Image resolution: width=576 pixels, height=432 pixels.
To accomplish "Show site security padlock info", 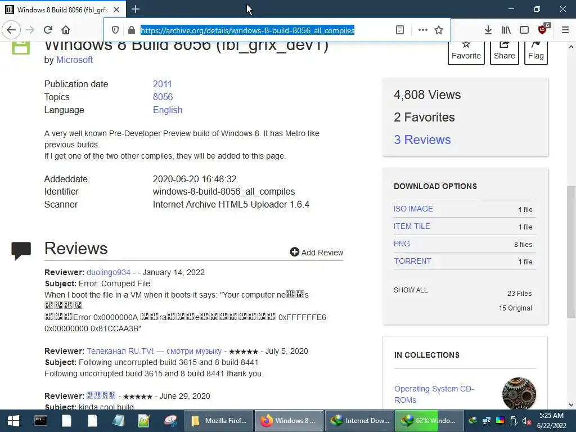I will [x=131, y=30].
